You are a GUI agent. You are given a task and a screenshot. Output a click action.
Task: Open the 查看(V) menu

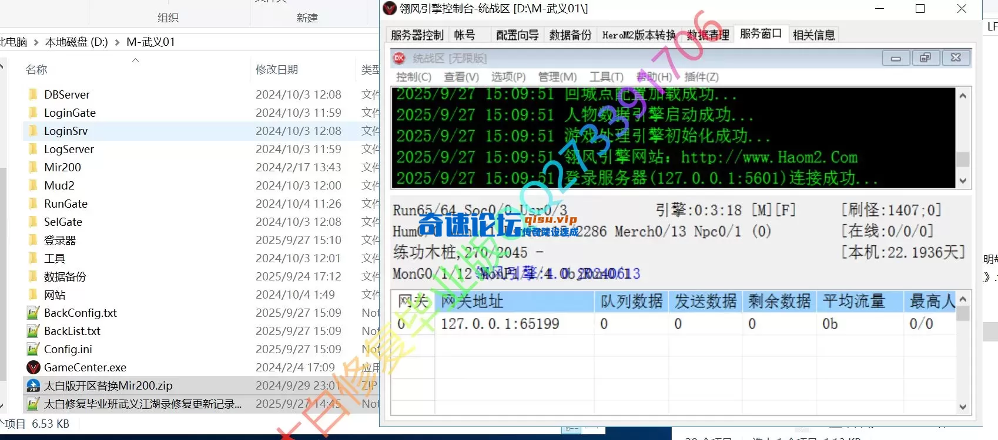461,77
